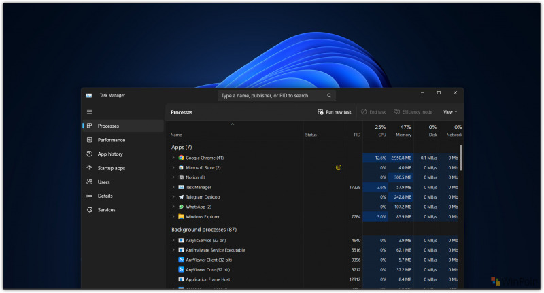544x293 pixels.
Task: Click the process list vertical scrollbar
Action: click(x=461, y=158)
